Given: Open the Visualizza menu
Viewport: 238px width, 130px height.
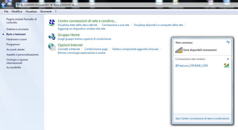Looking at the screenshot, I should pos(31,11).
